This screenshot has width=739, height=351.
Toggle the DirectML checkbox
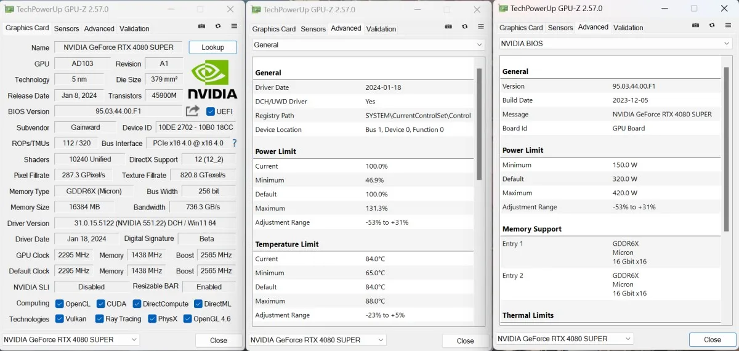coord(198,304)
